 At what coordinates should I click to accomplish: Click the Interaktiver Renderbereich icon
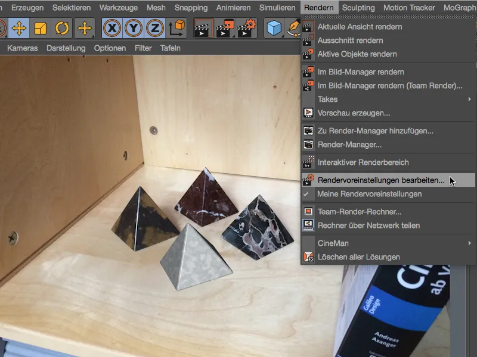point(308,162)
